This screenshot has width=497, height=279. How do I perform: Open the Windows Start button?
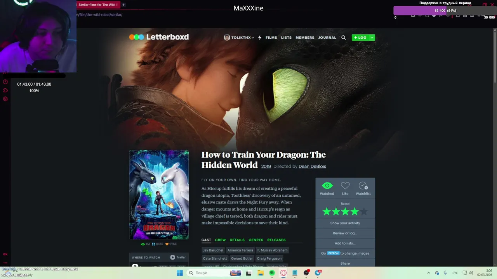(x=180, y=273)
